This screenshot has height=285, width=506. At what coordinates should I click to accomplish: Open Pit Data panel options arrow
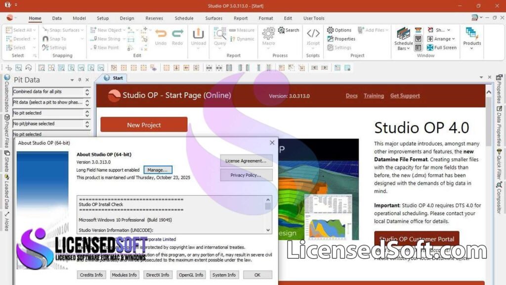(72, 80)
